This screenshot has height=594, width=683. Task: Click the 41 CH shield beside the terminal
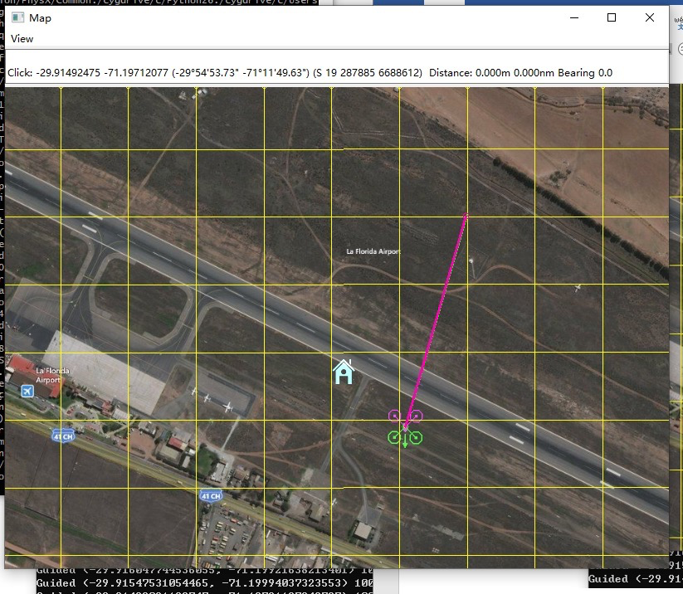click(61, 436)
